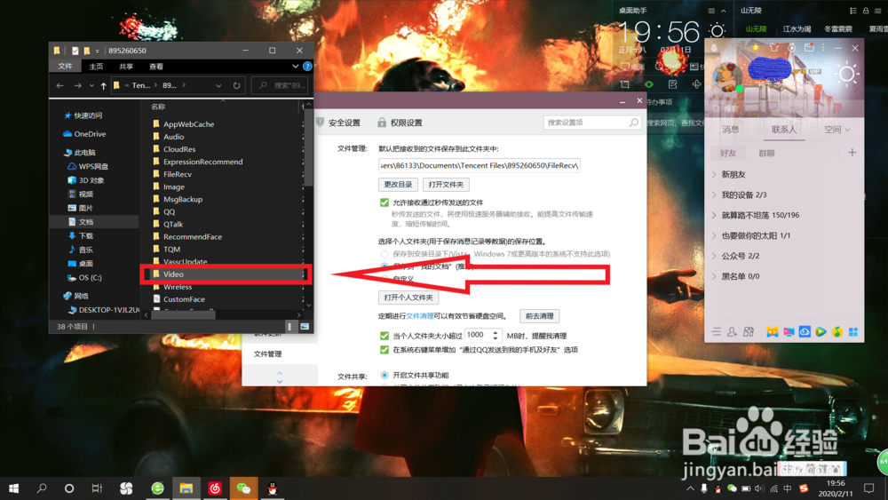The width and height of the screenshot is (888, 500).
Task: Click the Explorer refresh icon
Action: 237,85
